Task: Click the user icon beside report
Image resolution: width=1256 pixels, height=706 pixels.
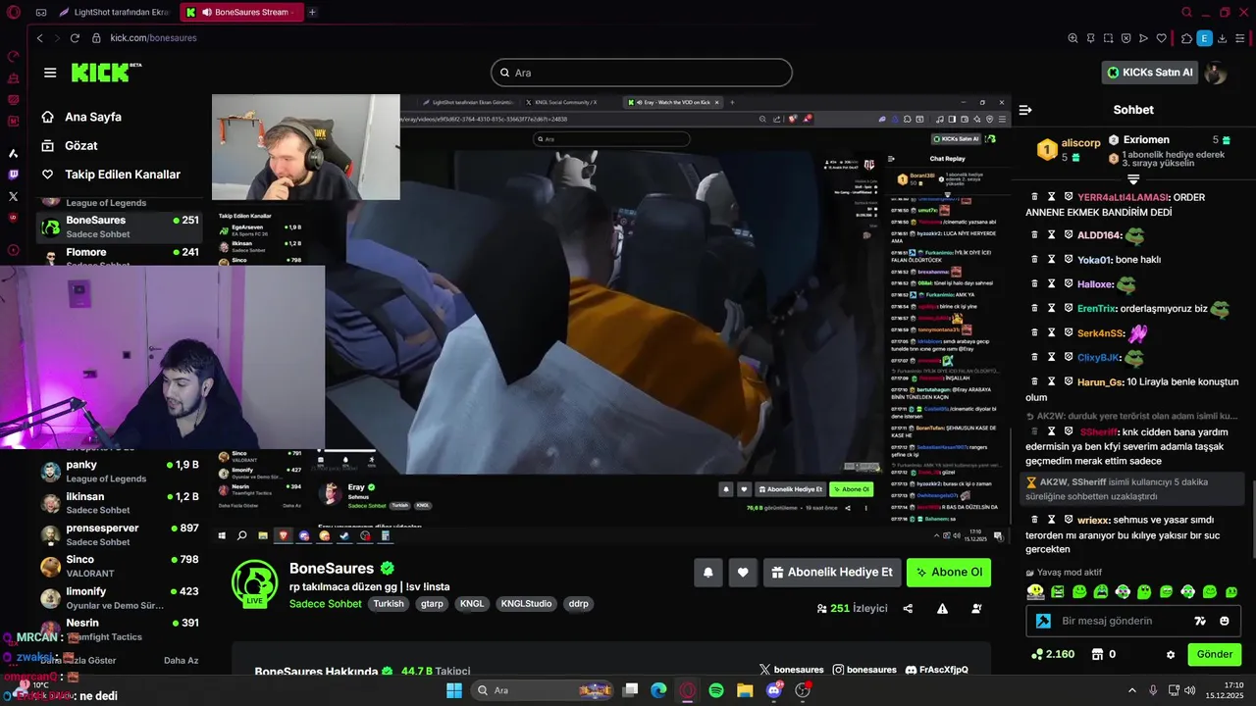Action: point(976,609)
